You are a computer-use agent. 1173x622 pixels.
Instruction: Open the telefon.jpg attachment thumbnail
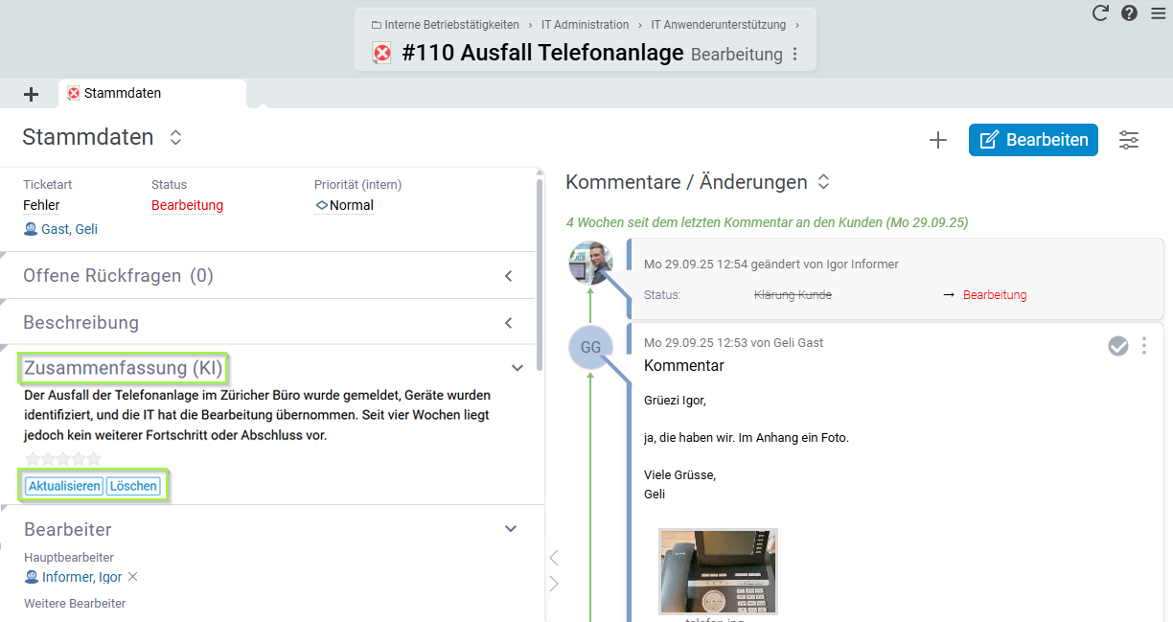[718, 571]
